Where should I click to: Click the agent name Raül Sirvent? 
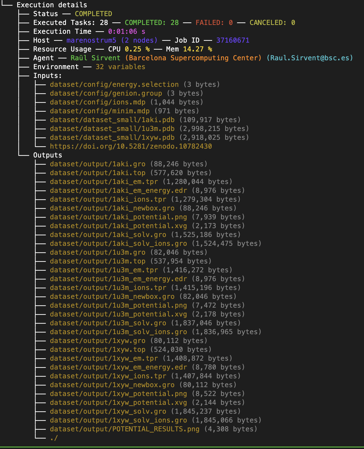click(x=95, y=58)
